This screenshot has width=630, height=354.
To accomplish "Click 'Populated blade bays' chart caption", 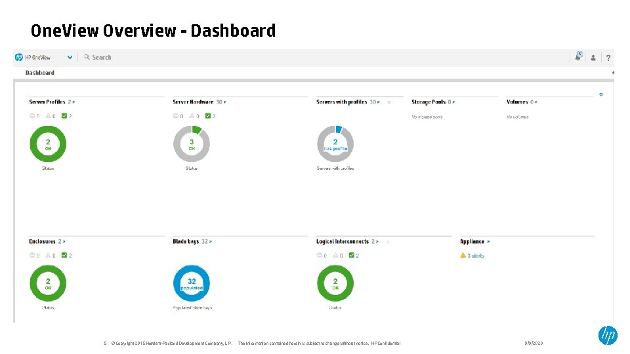I will coord(192,308).
